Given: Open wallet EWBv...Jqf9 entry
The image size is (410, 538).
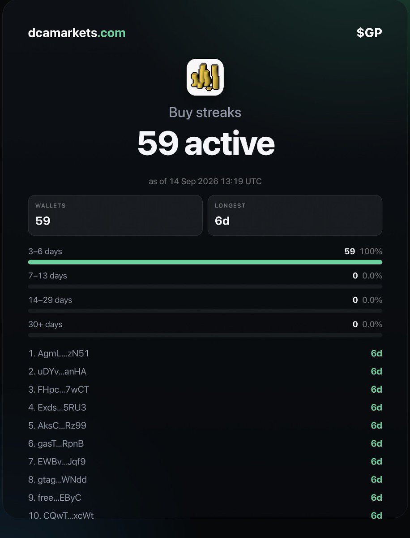Looking at the screenshot, I should pos(205,461).
